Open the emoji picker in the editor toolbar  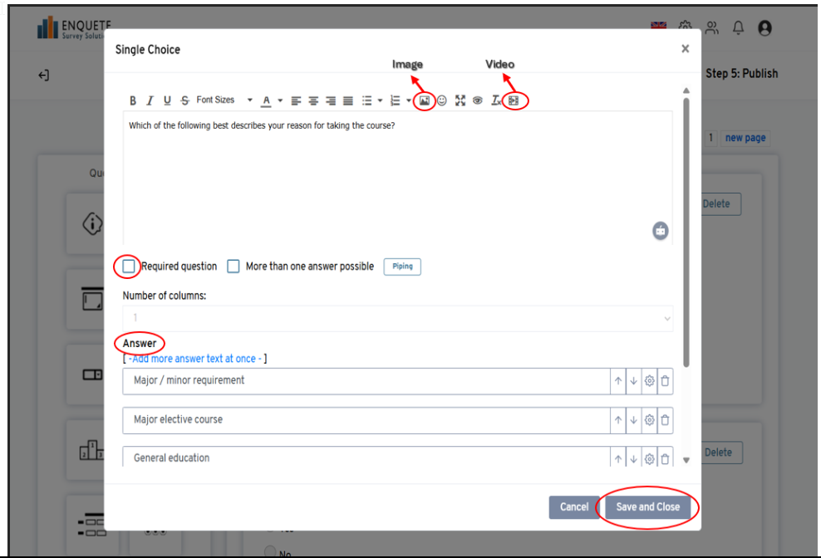pyautogui.click(x=442, y=100)
